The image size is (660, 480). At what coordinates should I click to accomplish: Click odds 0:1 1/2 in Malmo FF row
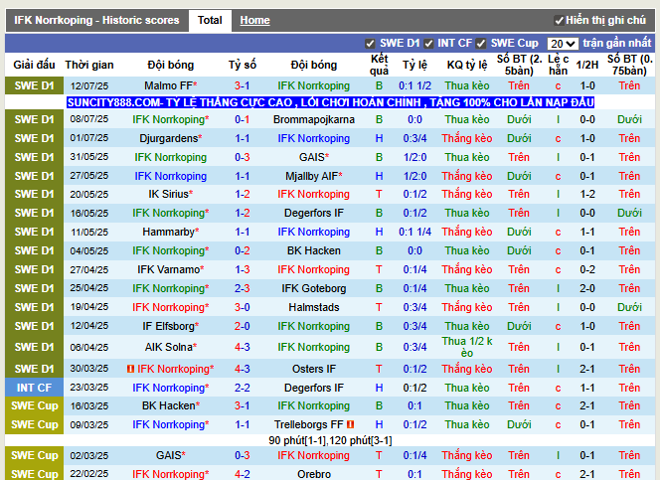(415, 85)
